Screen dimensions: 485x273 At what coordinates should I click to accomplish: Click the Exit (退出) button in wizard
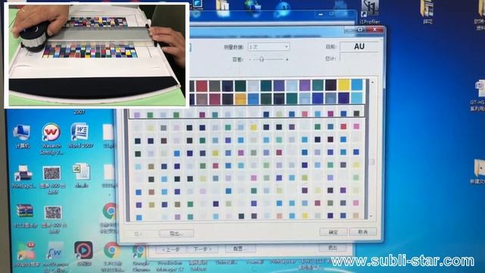[333, 248]
